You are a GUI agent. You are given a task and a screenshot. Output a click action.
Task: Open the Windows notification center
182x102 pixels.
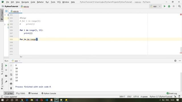coord(177,100)
